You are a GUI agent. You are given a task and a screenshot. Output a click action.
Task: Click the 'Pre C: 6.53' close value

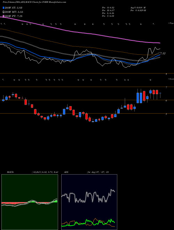coord(108,16)
